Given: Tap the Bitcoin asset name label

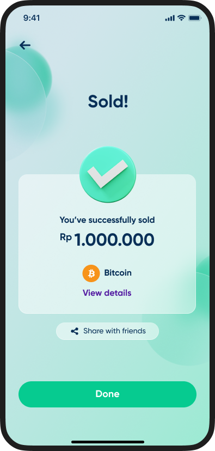Looking at the screenshot, I should [118, 273].
